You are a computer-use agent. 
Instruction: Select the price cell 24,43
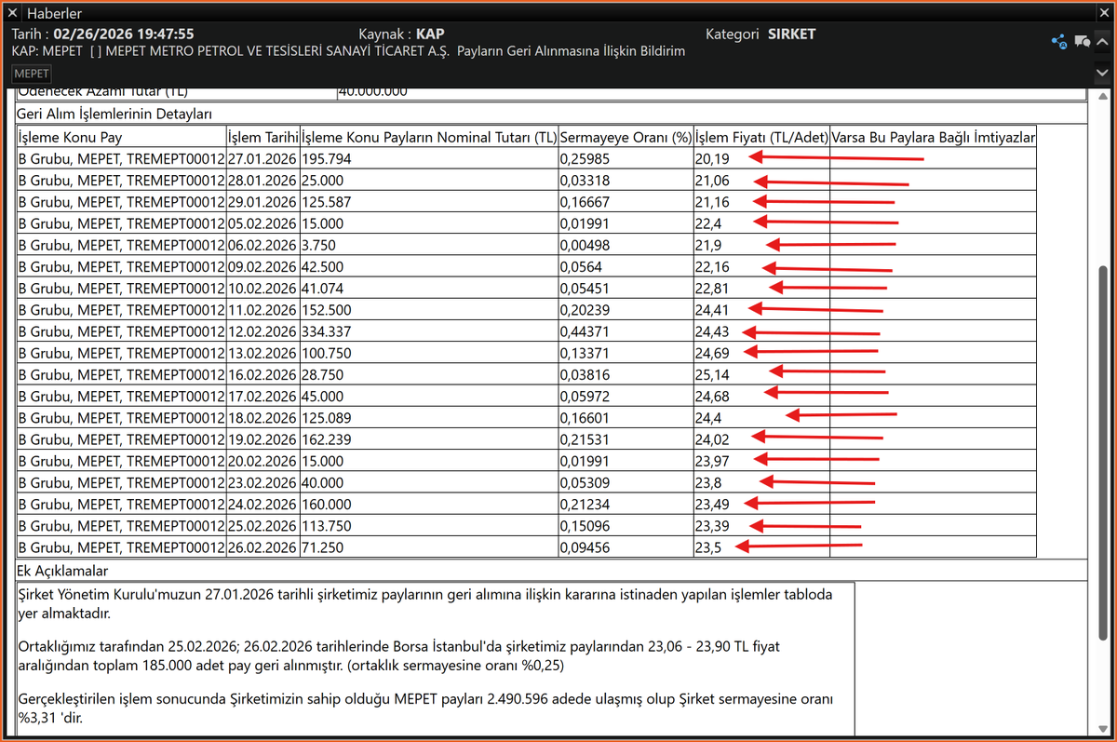pos(761,331)
